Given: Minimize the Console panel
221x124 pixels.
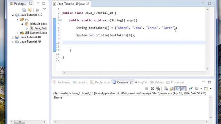Looking at the screenshot, I should click(204, 81).
